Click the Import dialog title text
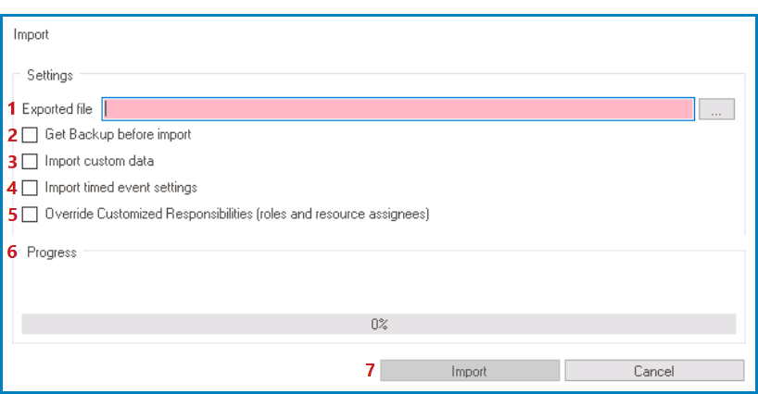The image size is (758, 394). coord(32,35)
